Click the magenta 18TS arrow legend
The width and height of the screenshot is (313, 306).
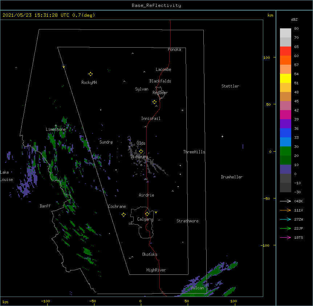[285, 237]
